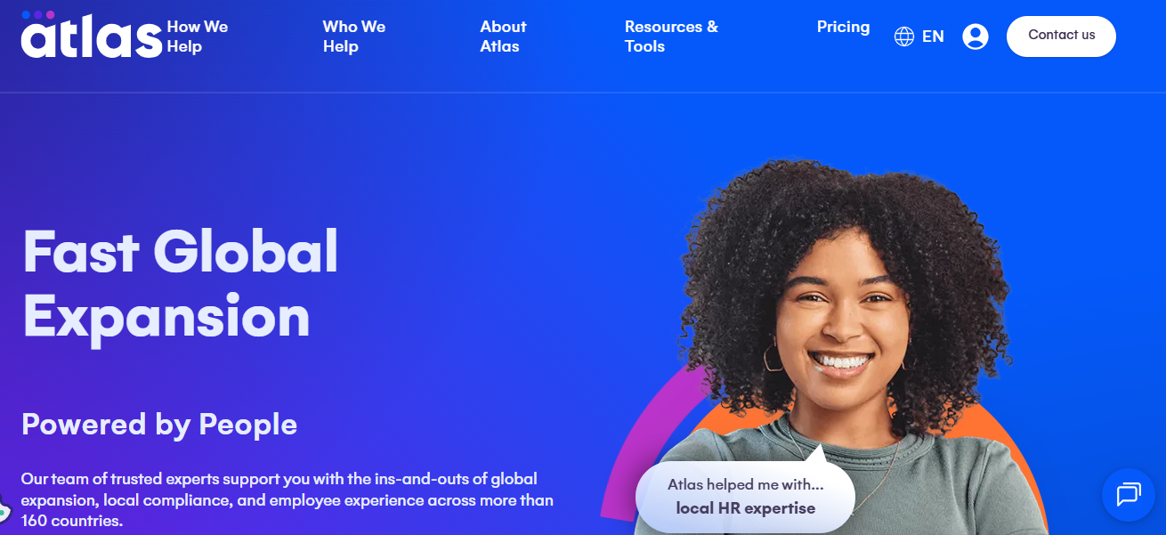Click the Contact us button
This screenshot has height=535, width=1166.
coord(1061,36)
